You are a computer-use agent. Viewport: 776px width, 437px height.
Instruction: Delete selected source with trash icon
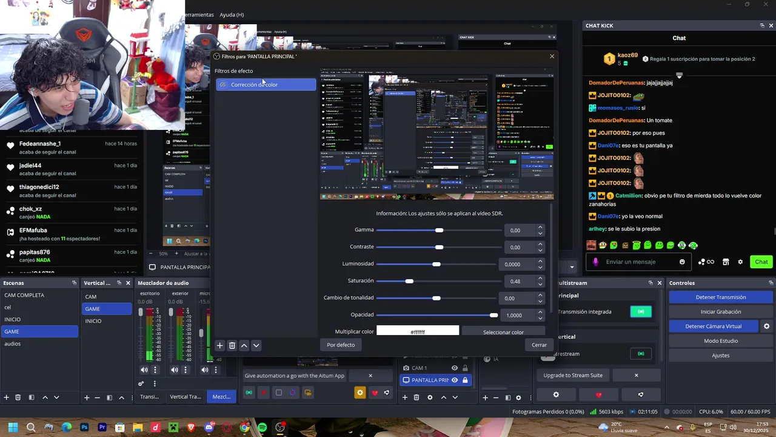(416, 398)
